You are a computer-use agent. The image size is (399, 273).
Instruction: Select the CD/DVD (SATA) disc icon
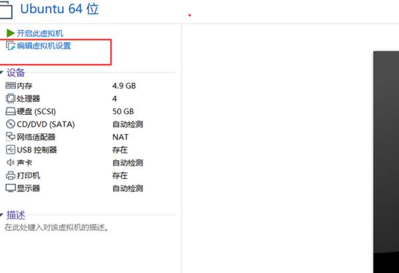pyautogui.click(x=11, y=124)
